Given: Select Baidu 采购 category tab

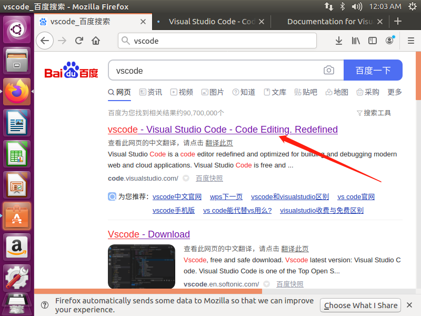Looking at the screenshot, I should (x=368, y=92).
